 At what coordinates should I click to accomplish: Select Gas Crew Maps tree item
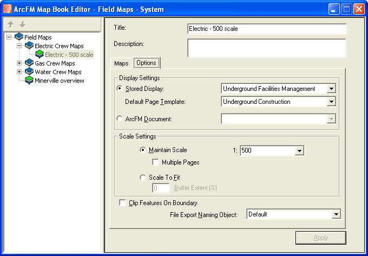tap(55, 63)
